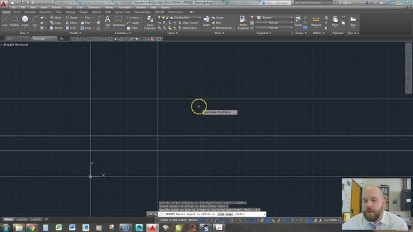Switch to the Annotate ribbon tab

pos(30,12)
